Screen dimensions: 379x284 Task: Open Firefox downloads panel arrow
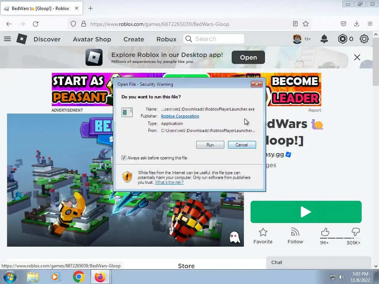(356, 24)
